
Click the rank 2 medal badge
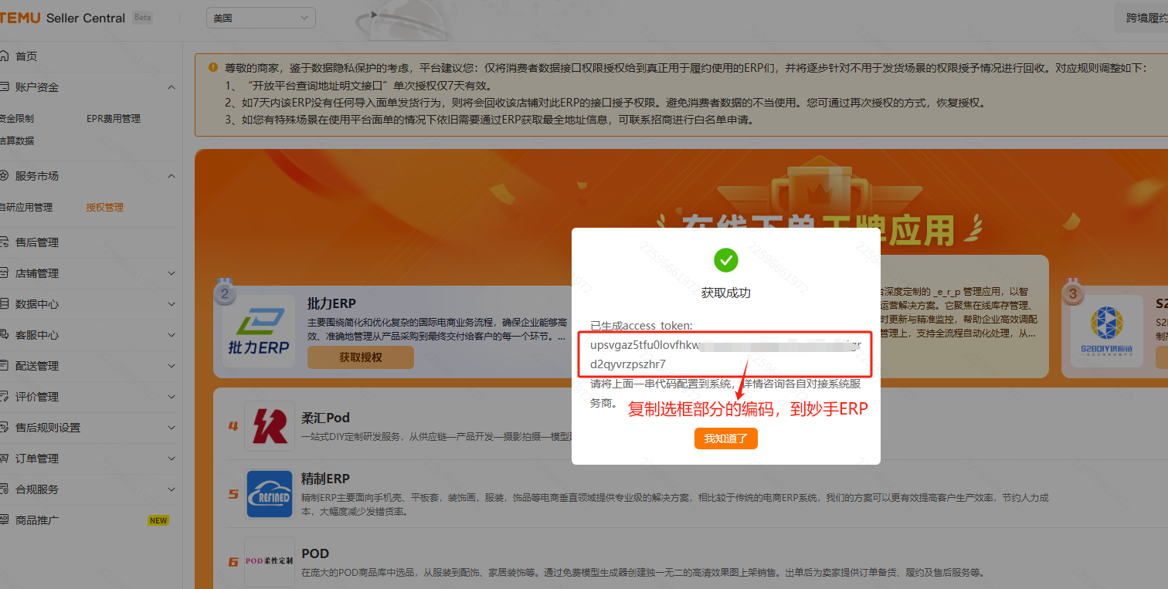(224, 291)
